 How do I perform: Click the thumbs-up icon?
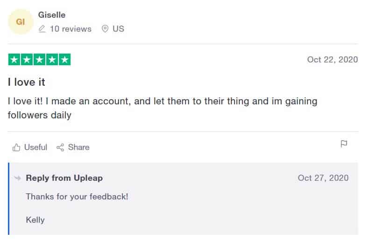[x=16, y=147]
